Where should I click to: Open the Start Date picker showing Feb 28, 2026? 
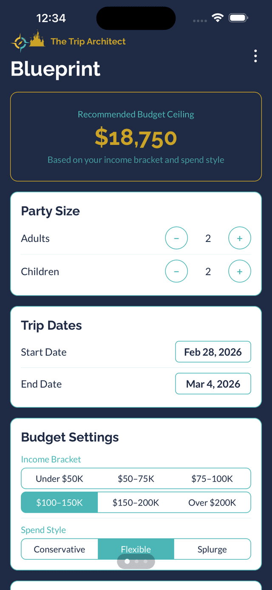pyautogui.click(x=213, y=351)
